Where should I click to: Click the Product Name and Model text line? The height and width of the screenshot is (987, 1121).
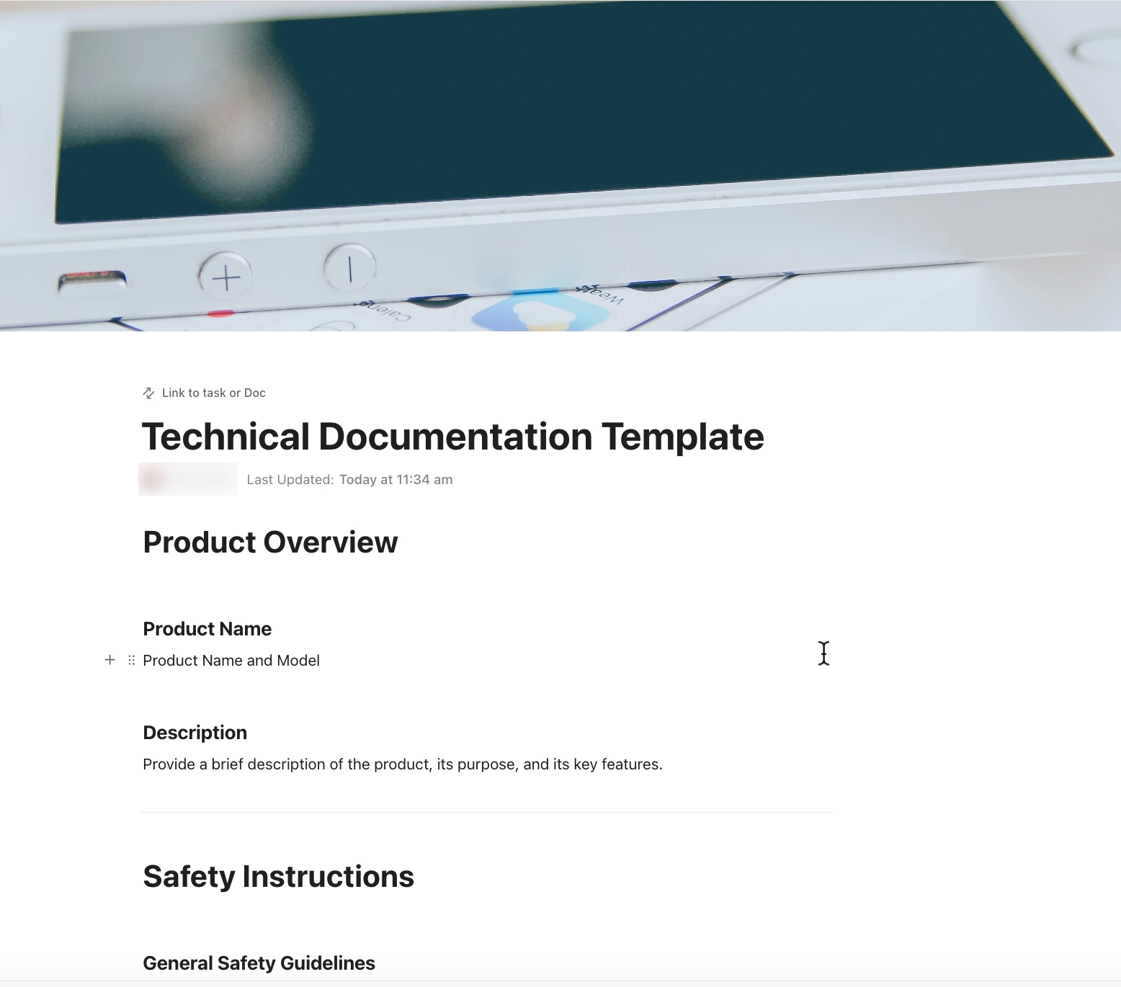click(x=231, y=660)
